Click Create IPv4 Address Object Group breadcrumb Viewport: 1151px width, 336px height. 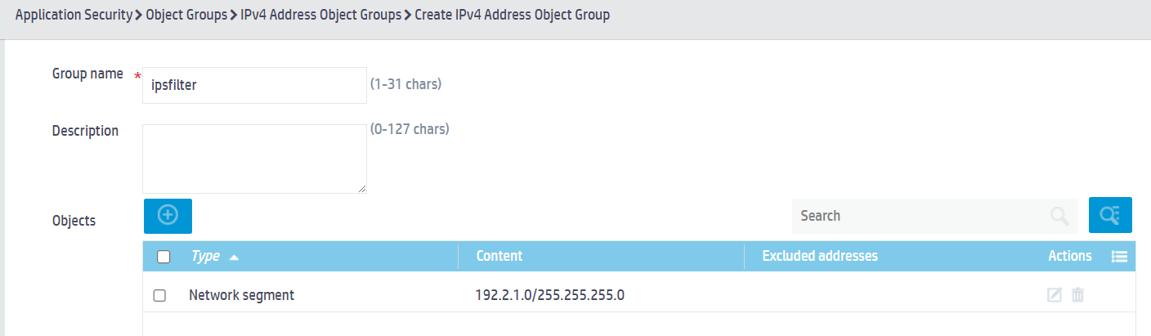tap(512, 16)
